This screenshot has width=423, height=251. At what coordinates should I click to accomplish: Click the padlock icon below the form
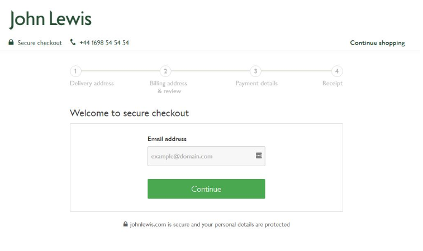pos(126,225)
